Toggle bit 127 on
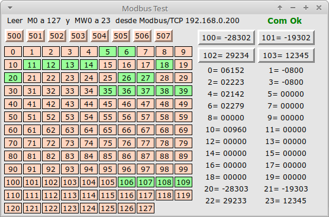Screen dimensions: 329x217 click(146, 208)
